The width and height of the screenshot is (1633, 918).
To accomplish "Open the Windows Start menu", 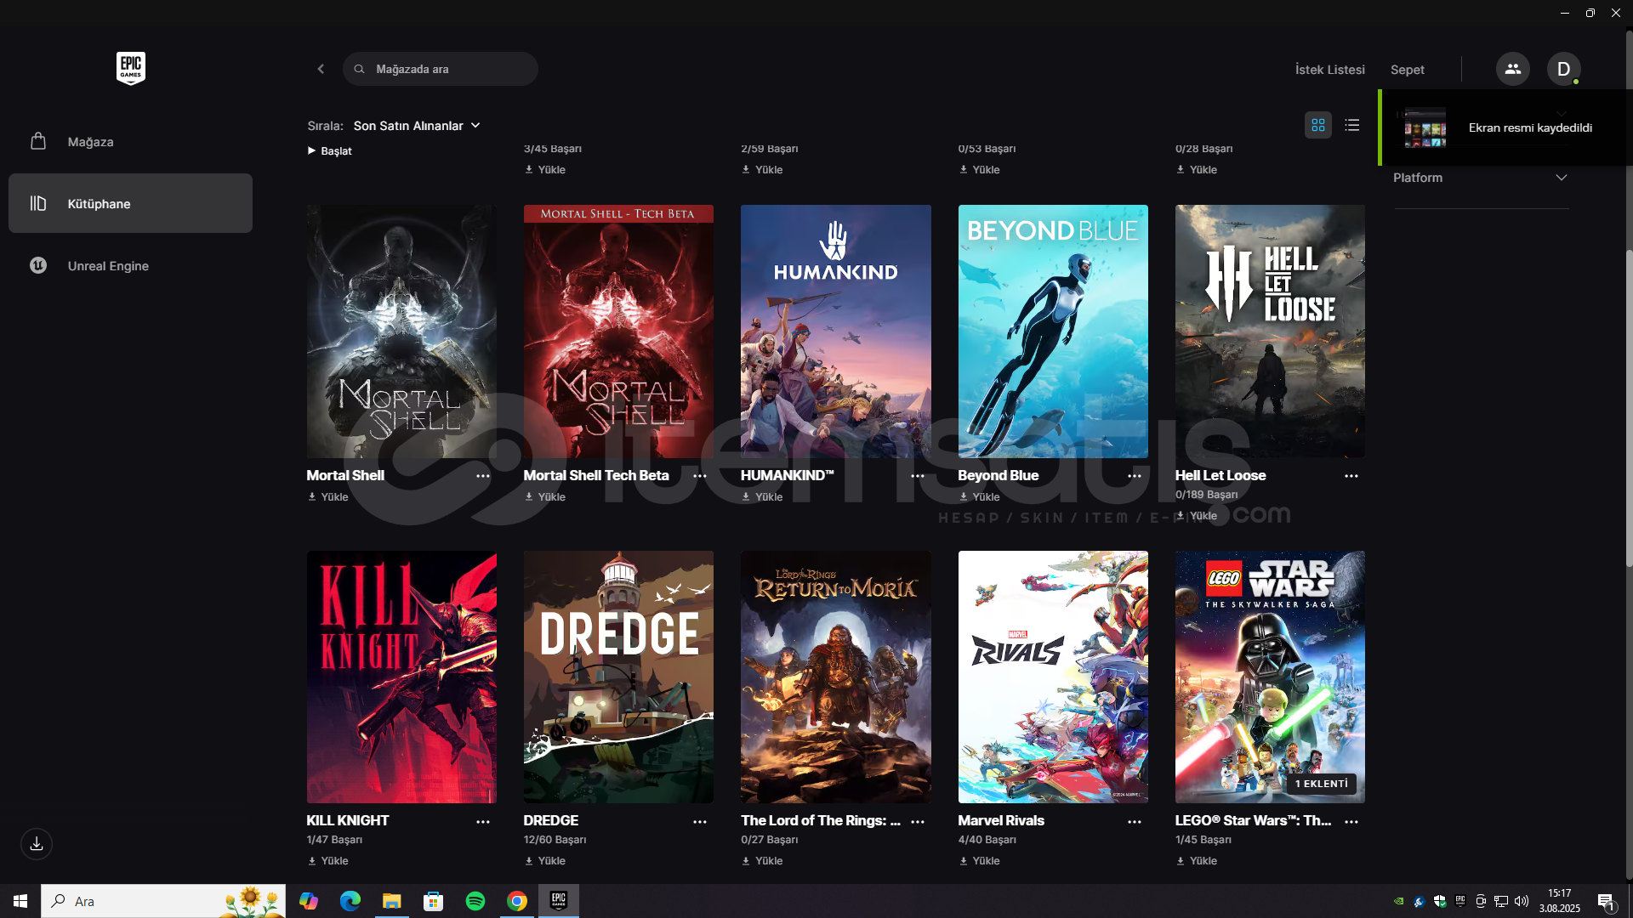I will 20,901.
